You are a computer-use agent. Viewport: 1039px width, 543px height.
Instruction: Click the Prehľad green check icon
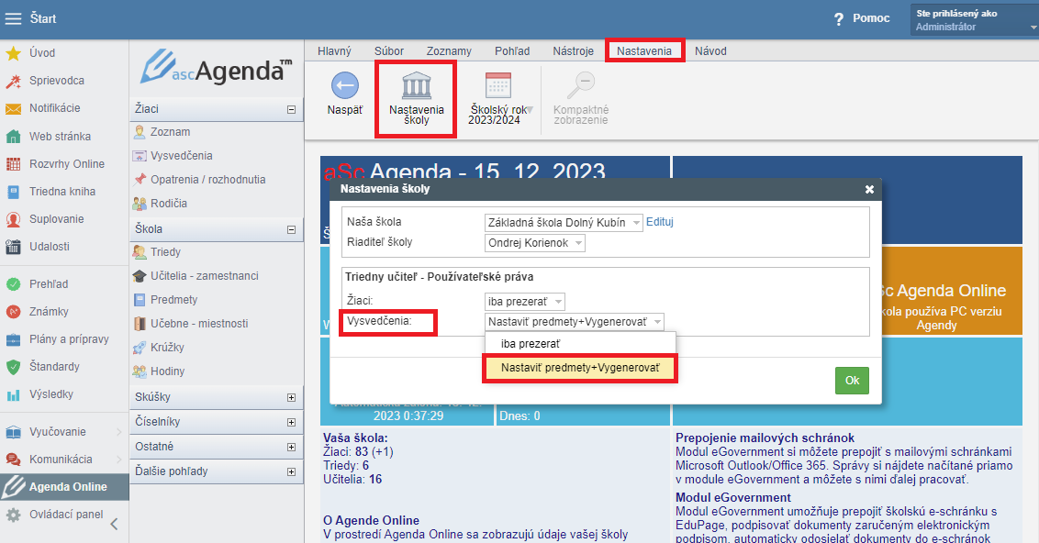click(x=13, y=284)
